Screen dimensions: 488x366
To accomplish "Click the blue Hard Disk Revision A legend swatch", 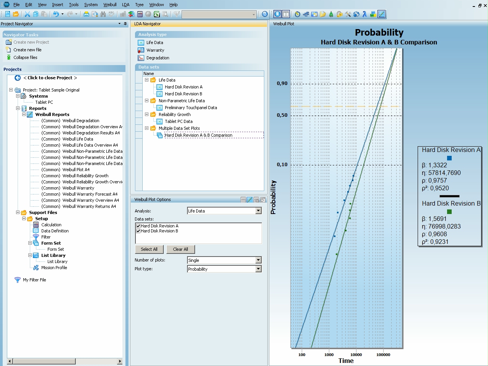I will click(x=449, y=158).
